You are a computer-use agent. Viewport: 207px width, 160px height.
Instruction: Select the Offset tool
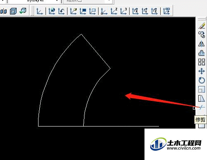[x=202, y=53]
